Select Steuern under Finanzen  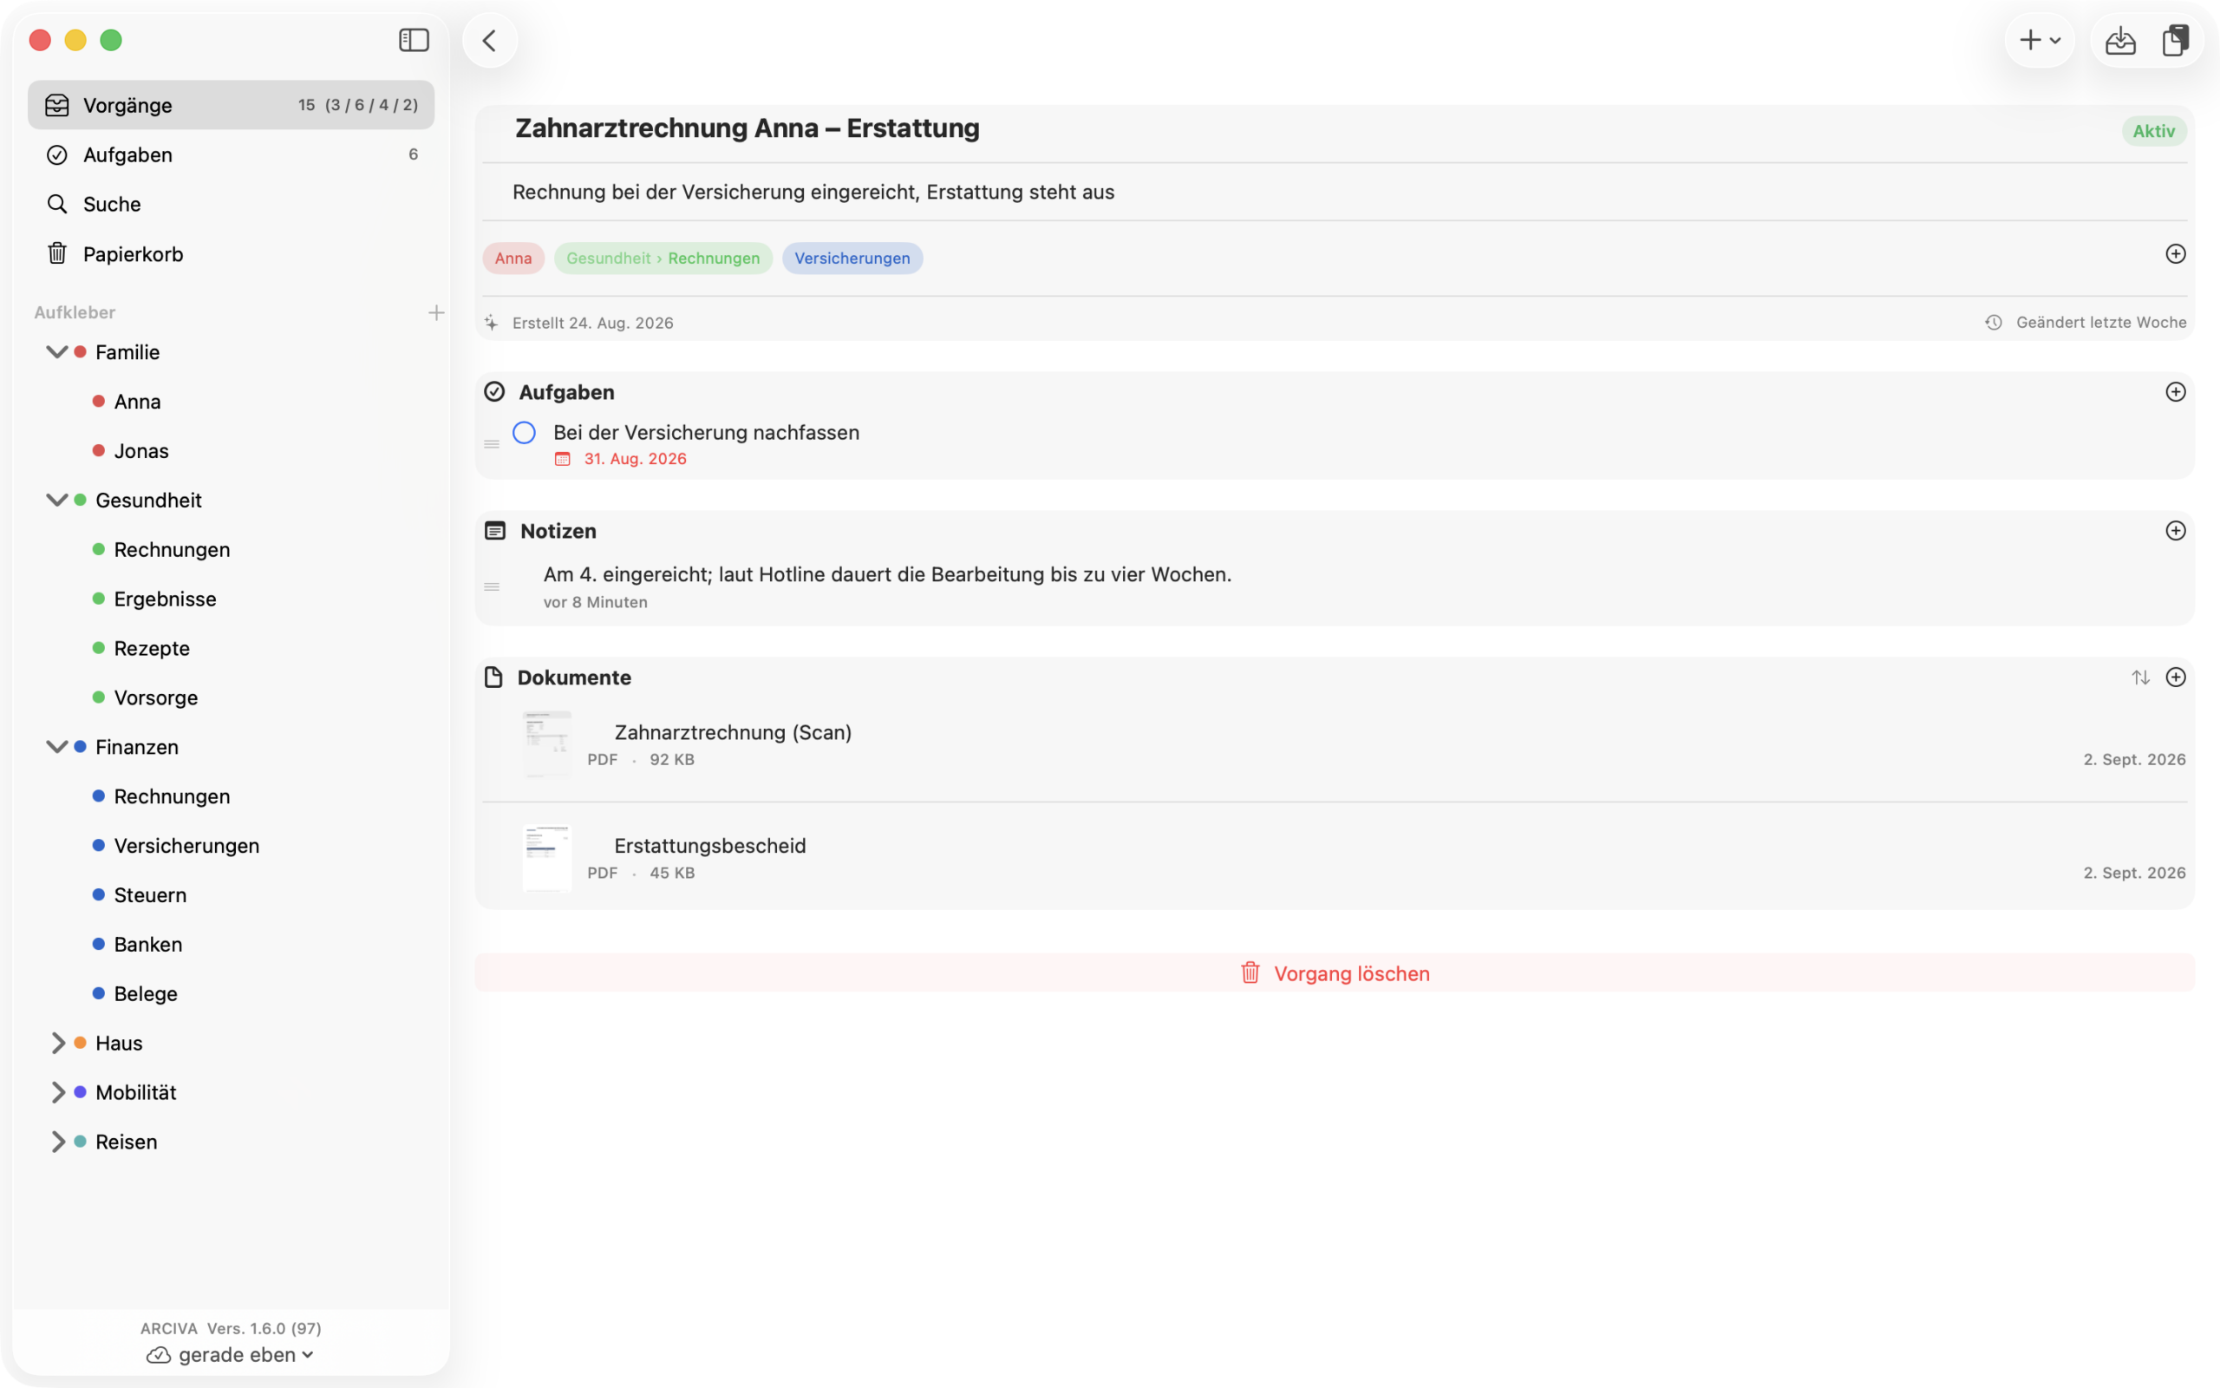pos(150,895)
